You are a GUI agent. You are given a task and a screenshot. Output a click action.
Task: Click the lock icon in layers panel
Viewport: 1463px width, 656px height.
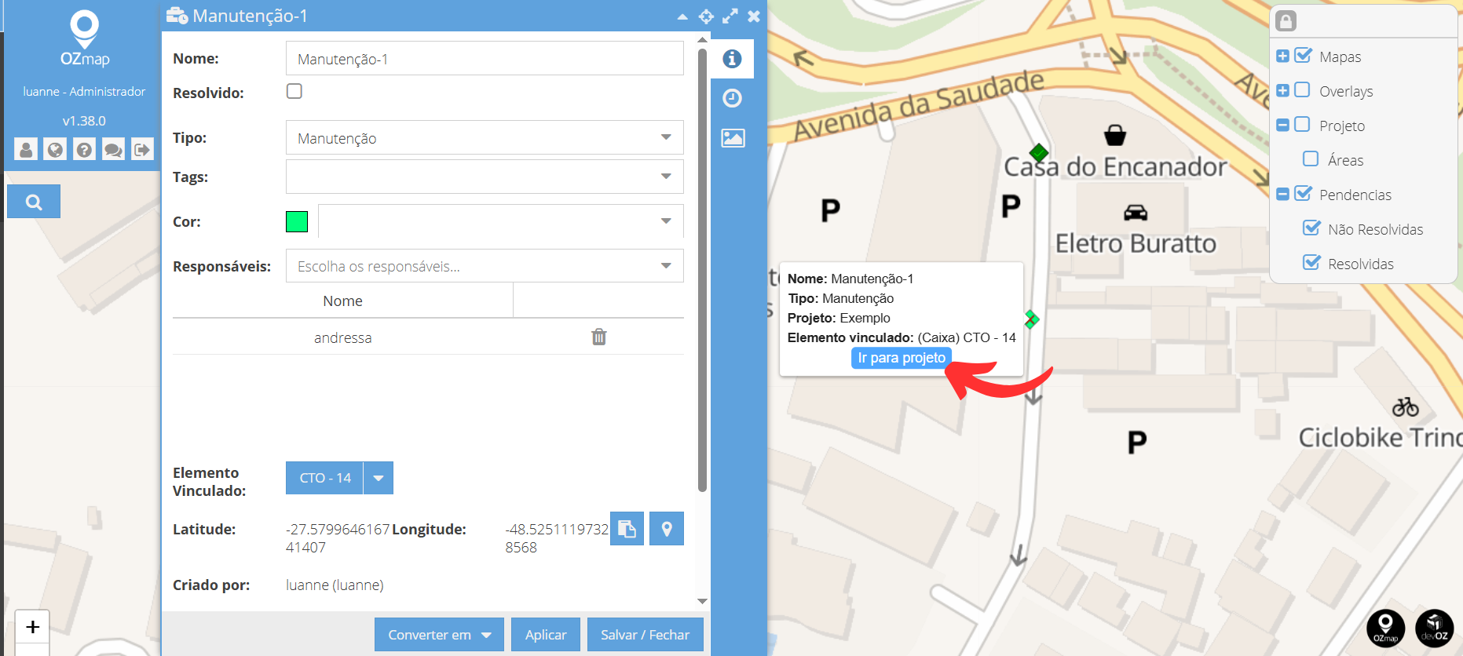click(x=1286, y=21)
